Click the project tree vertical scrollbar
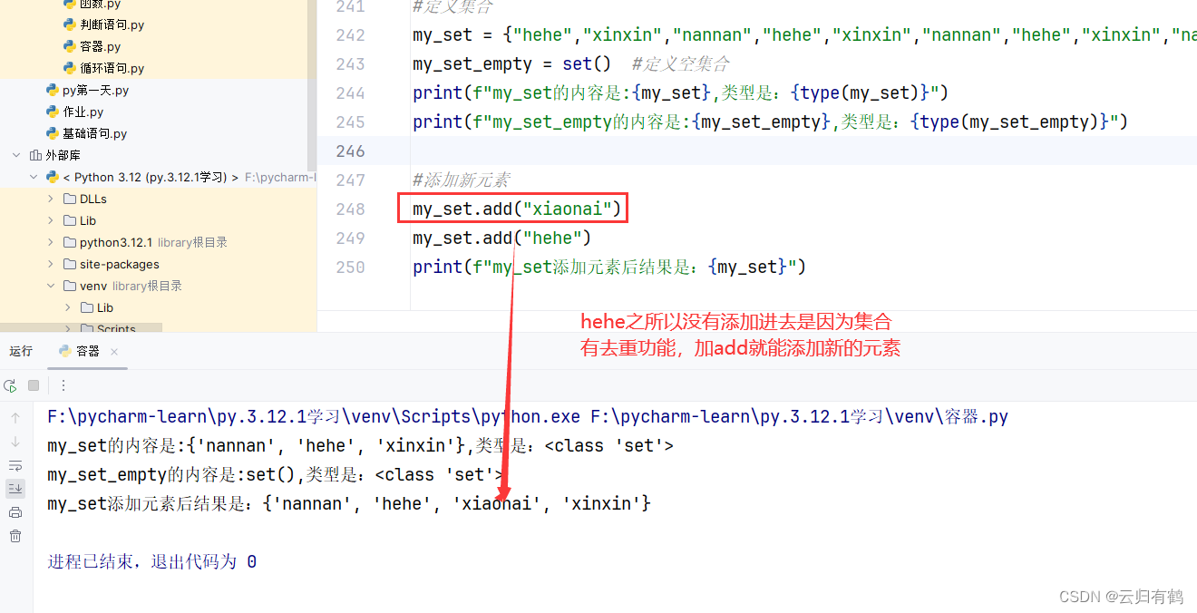Image resolution: width=1197 pixels, height=613 pixels. pyautogui.click(x=313, y=86)
